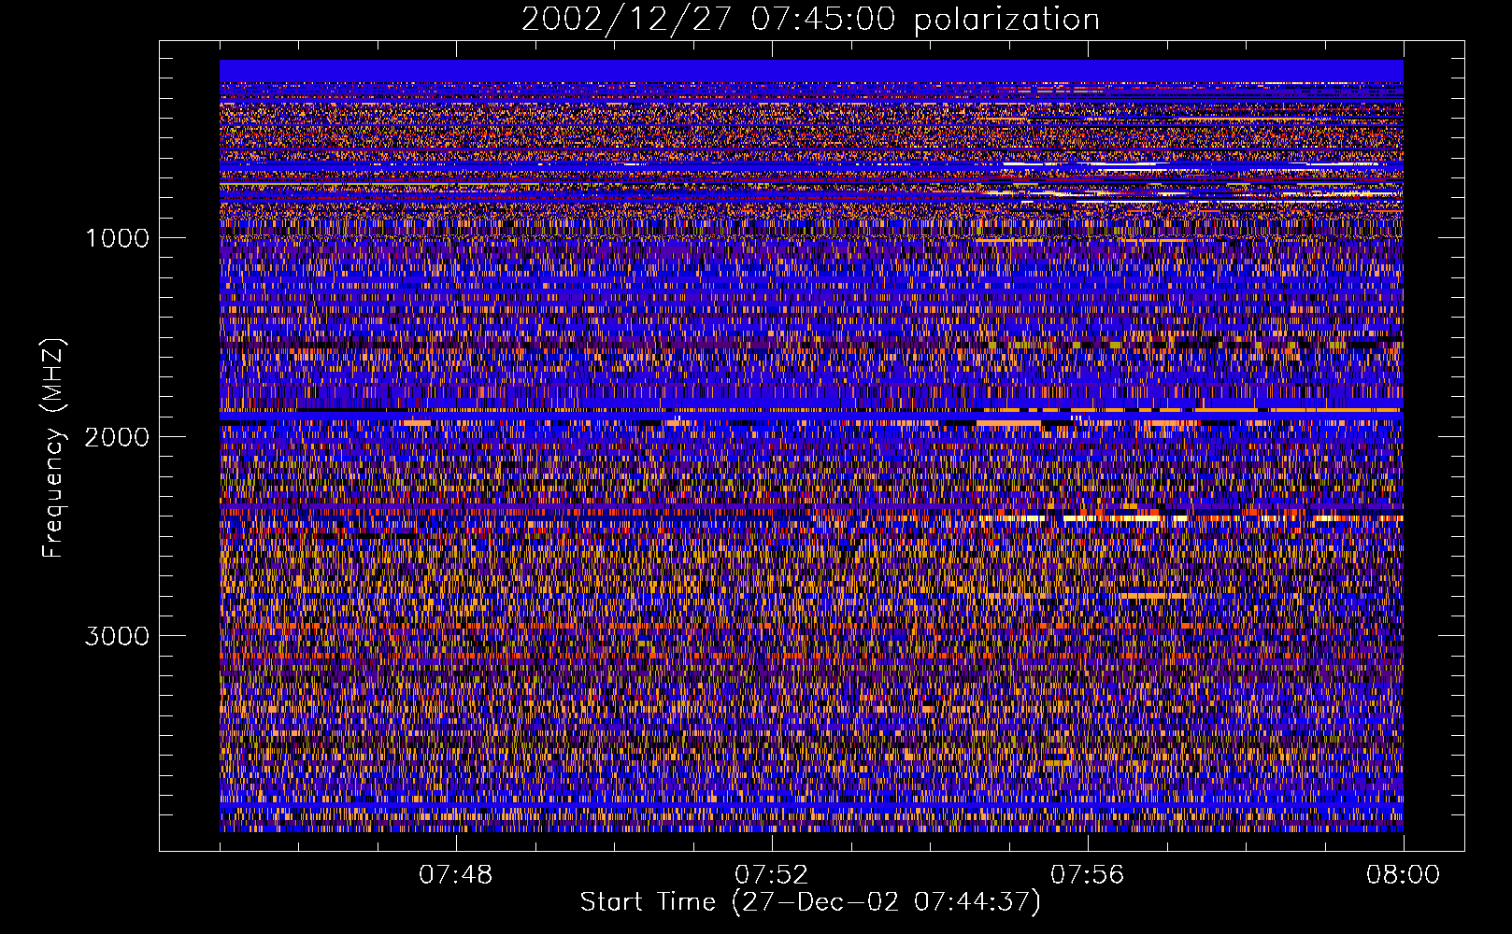This screenshot has width=1512, height=934.
Task: Click the 'Start Time (27-Dec-02 07:44:37)' axis label
Action: click(810, 902)
